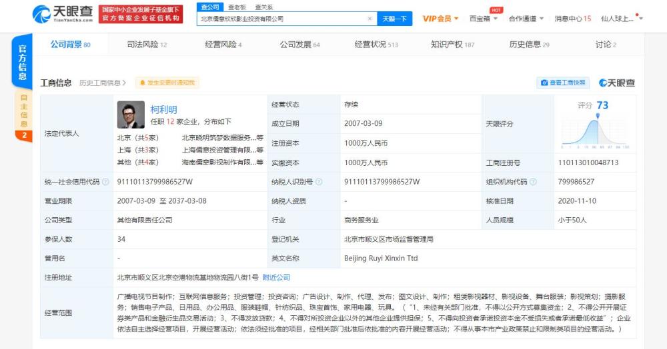Open the 历史工商信息 link
The image size is (667, 349).
coord(103,83)
